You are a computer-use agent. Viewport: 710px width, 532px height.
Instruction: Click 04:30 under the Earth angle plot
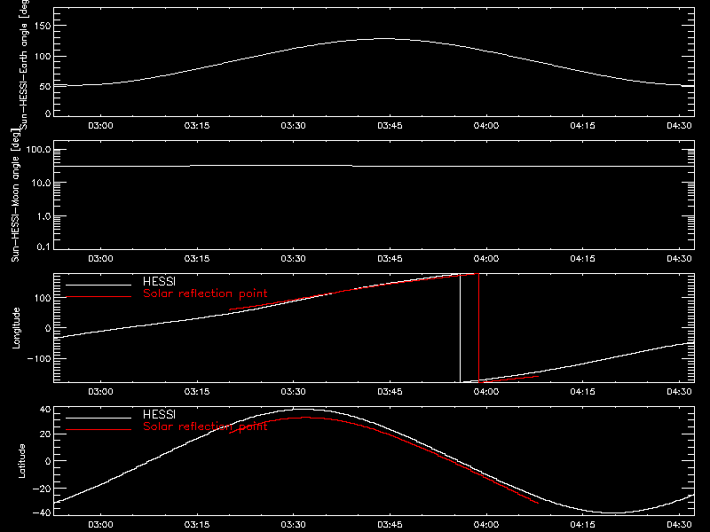pyautogui.click(x=679, y=126)
